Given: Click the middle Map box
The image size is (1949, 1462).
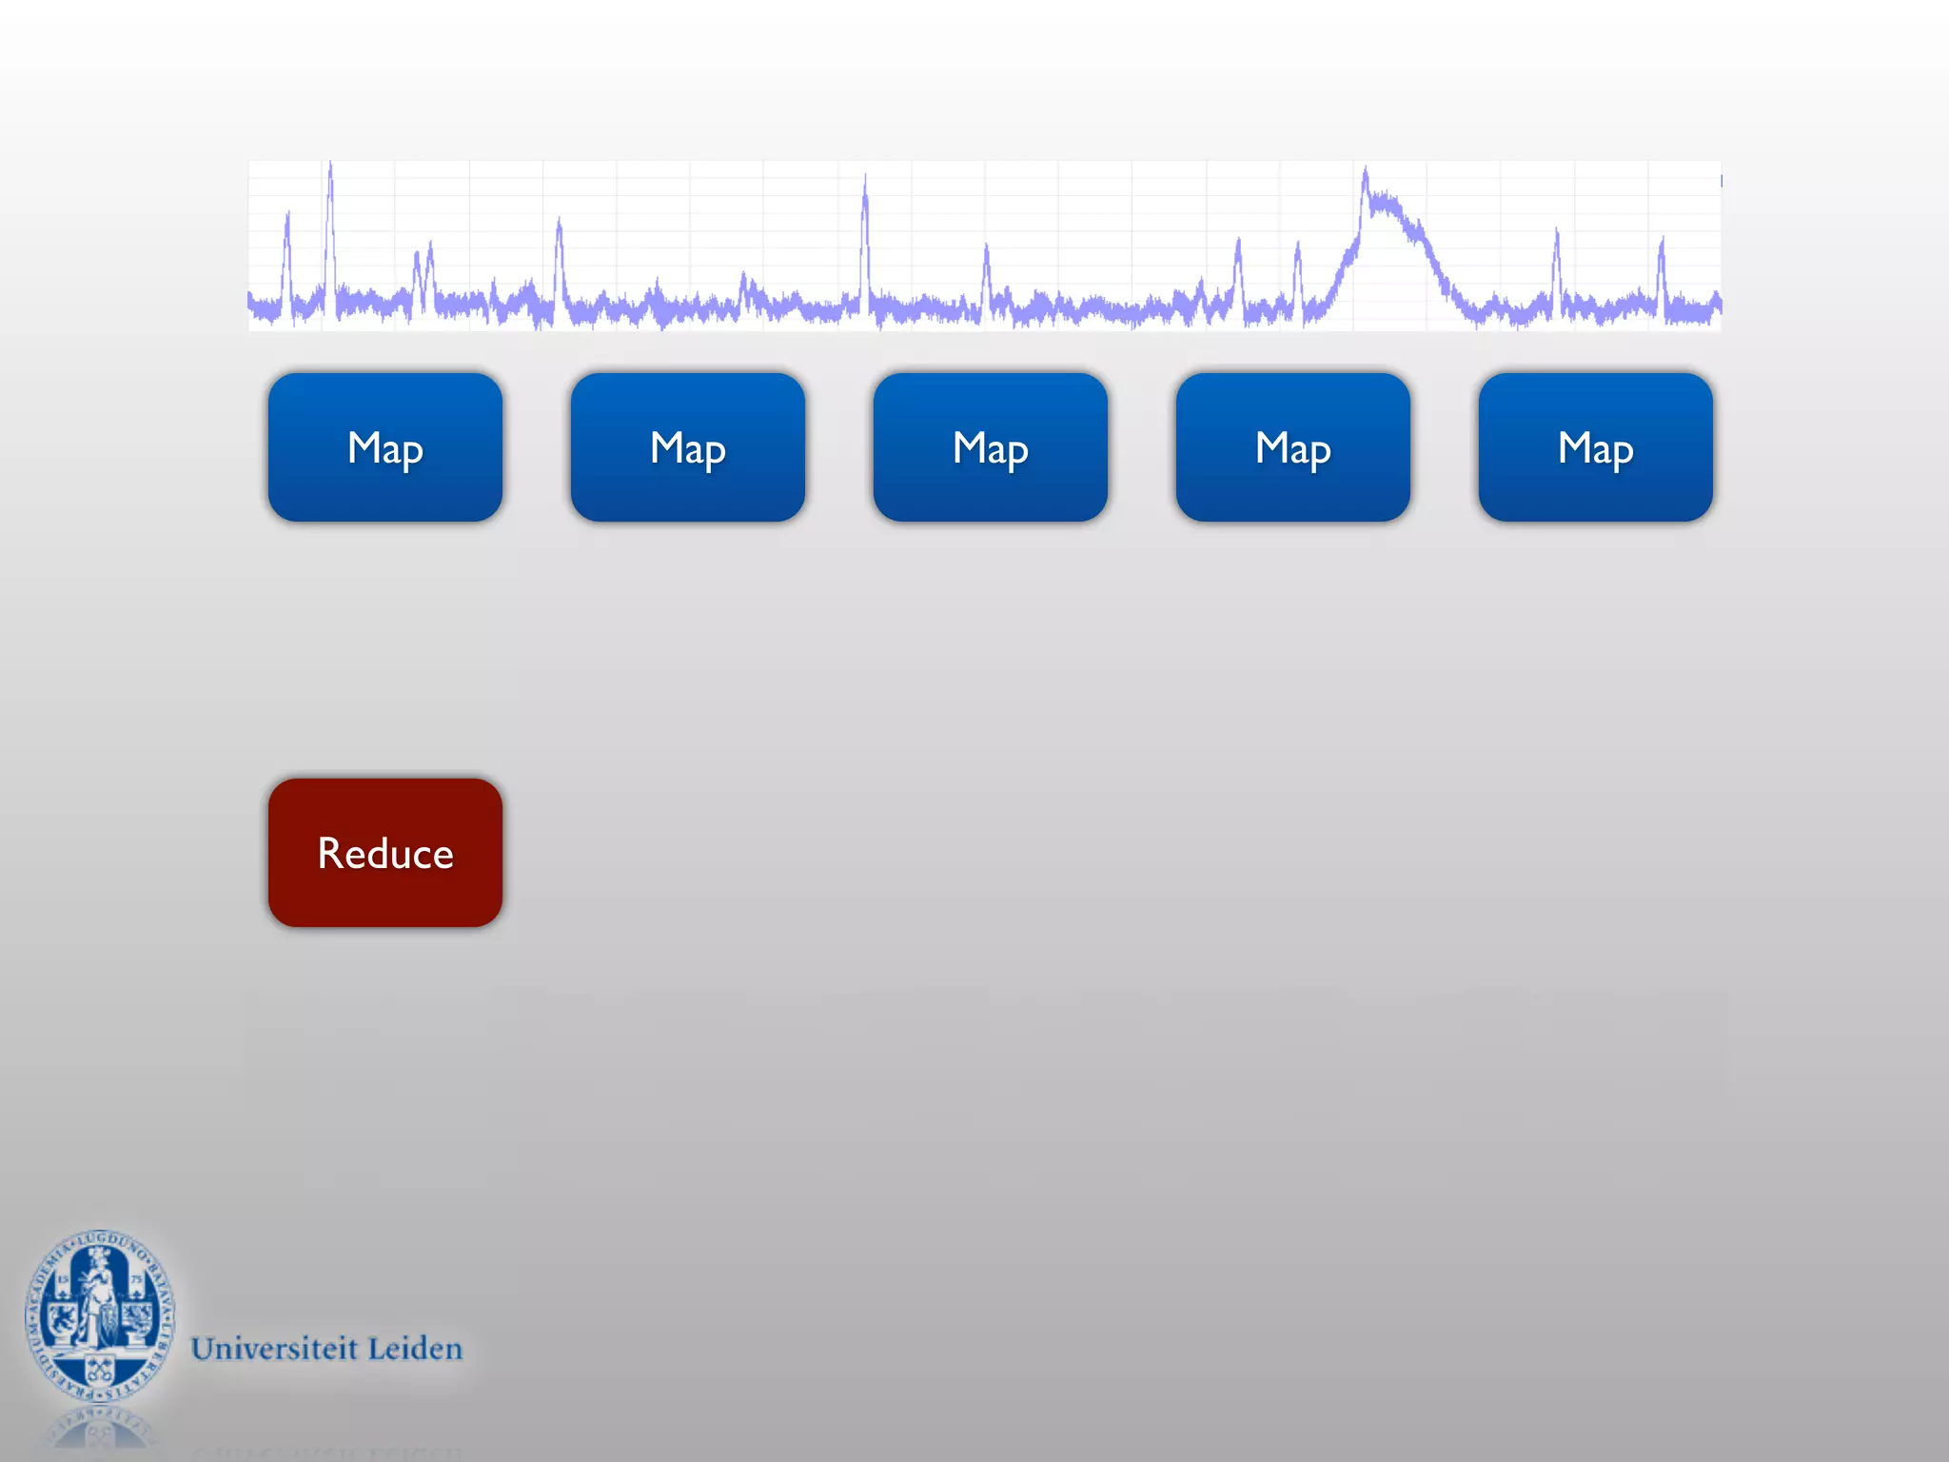Looking at the screenshot, I should click(x=990, y=447).
